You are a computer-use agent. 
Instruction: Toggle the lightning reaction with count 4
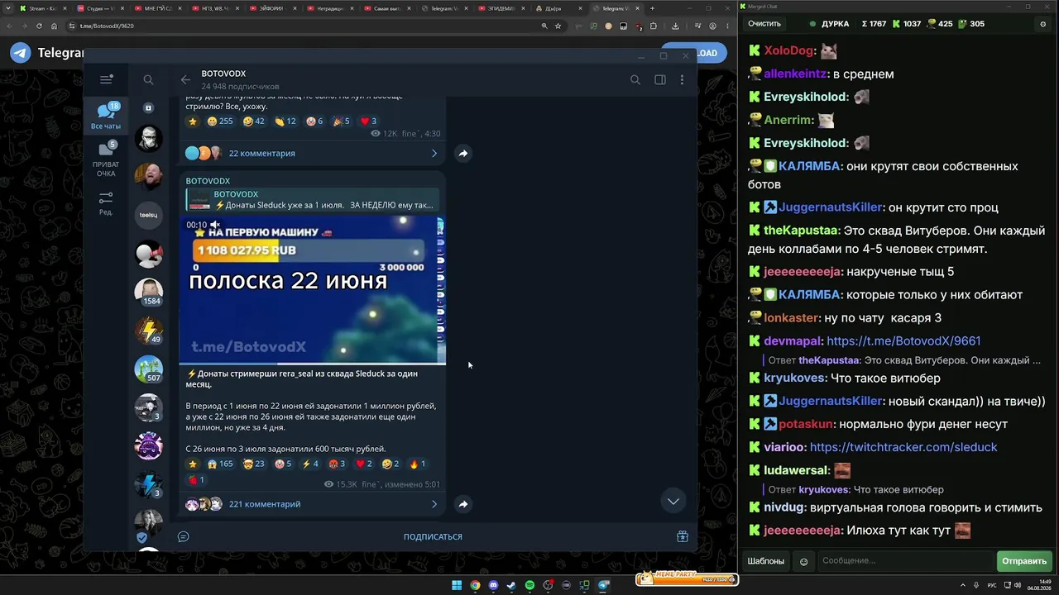point(310,464)
